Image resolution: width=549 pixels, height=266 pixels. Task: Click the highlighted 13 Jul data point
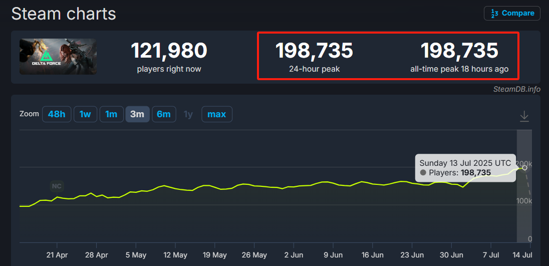524,168
